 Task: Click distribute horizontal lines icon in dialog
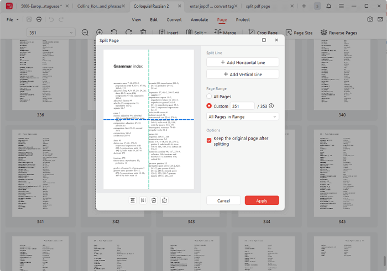[133, 200]
